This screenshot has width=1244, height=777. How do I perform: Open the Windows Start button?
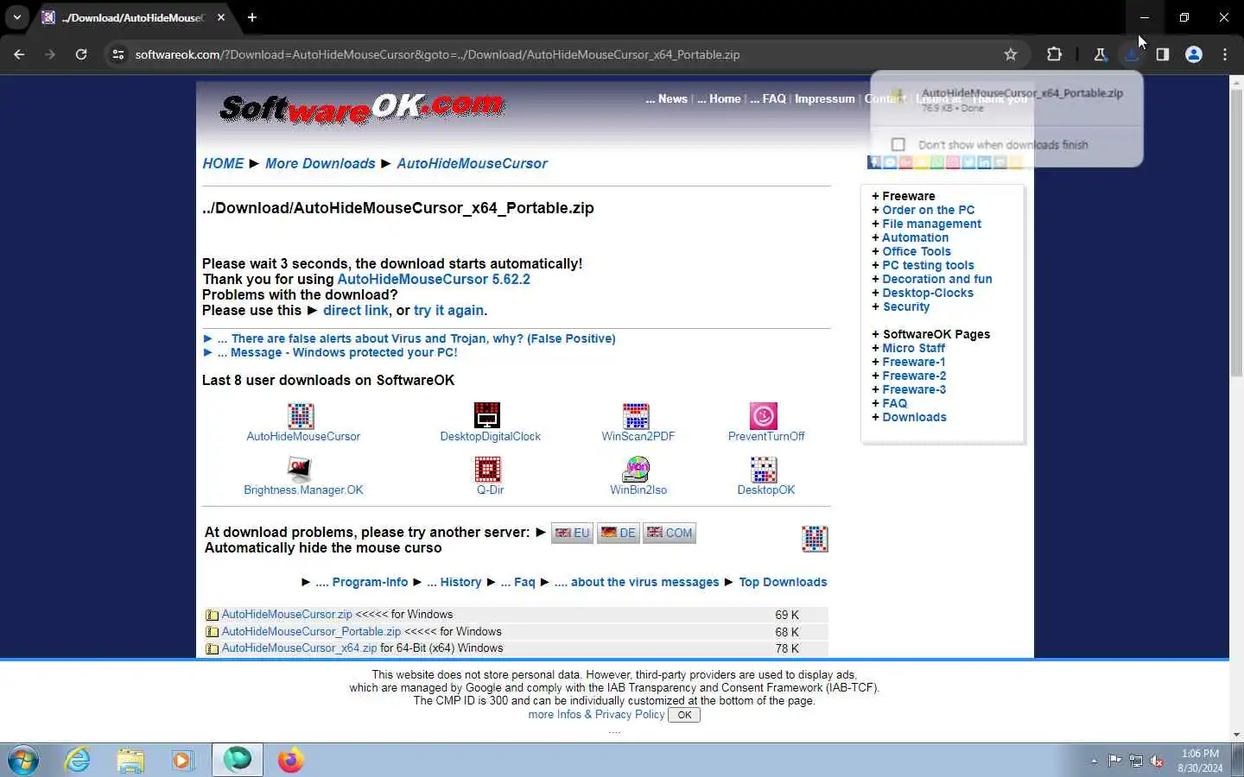23,761
